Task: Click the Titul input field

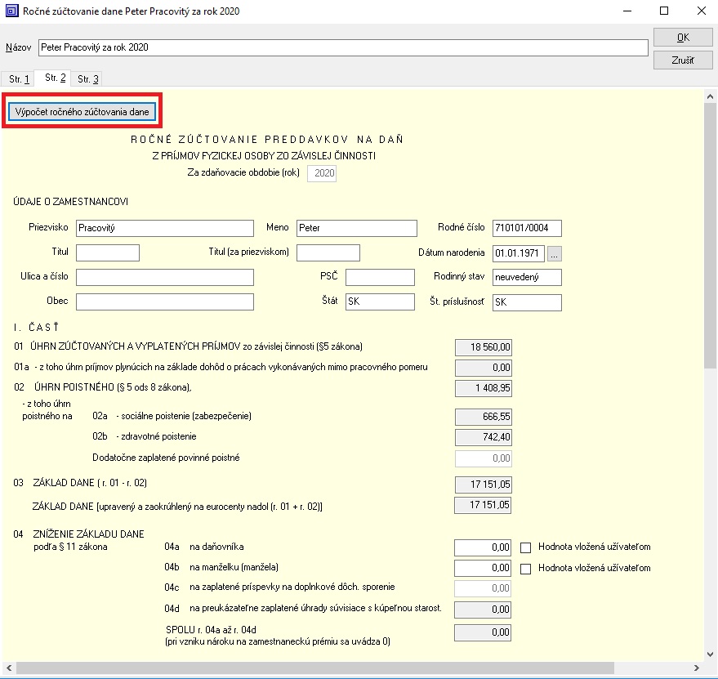Action: [x=108, y=253]
